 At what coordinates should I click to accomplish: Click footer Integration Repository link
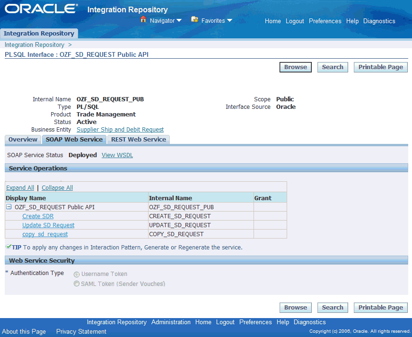117,322
